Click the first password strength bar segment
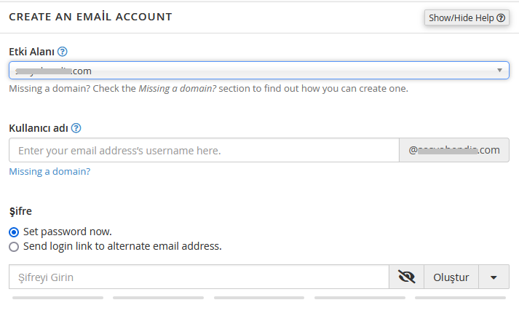 (x=58, y=298)
